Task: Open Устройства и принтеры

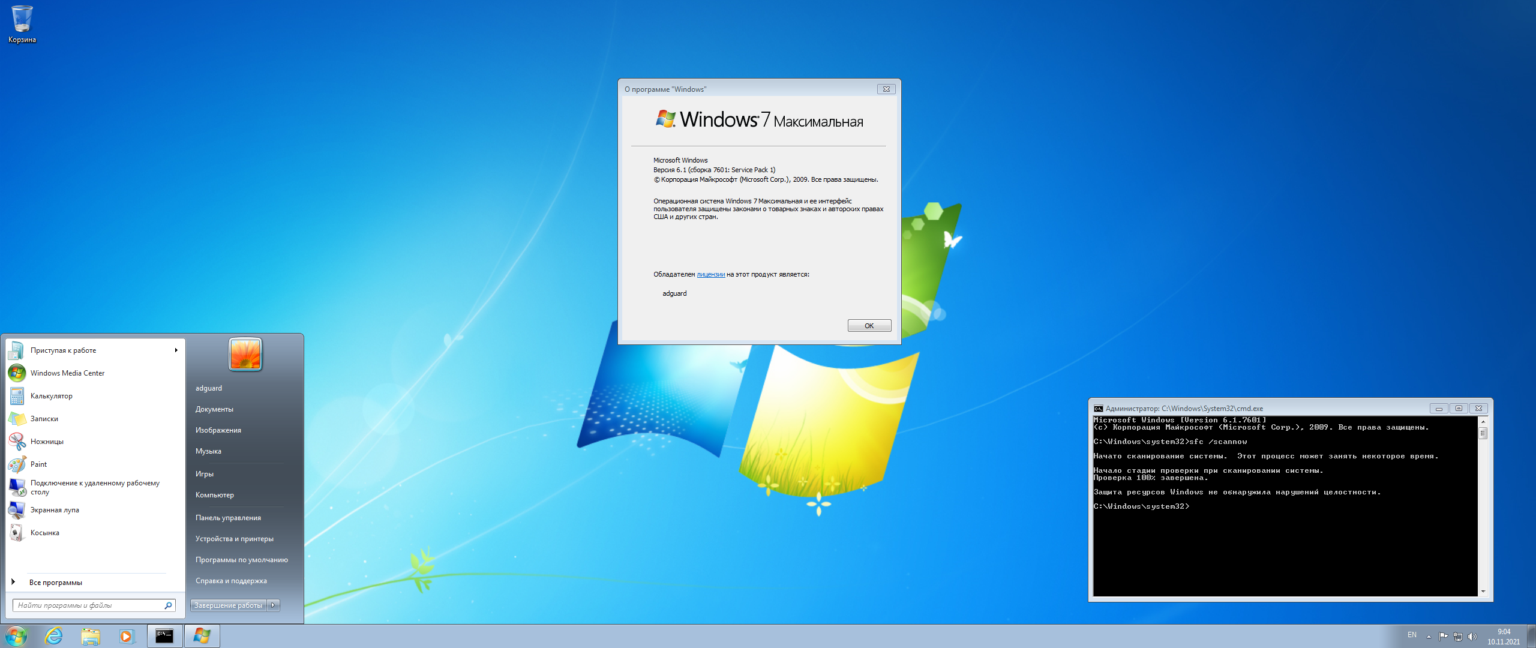Action: click(x=235, y=539)
